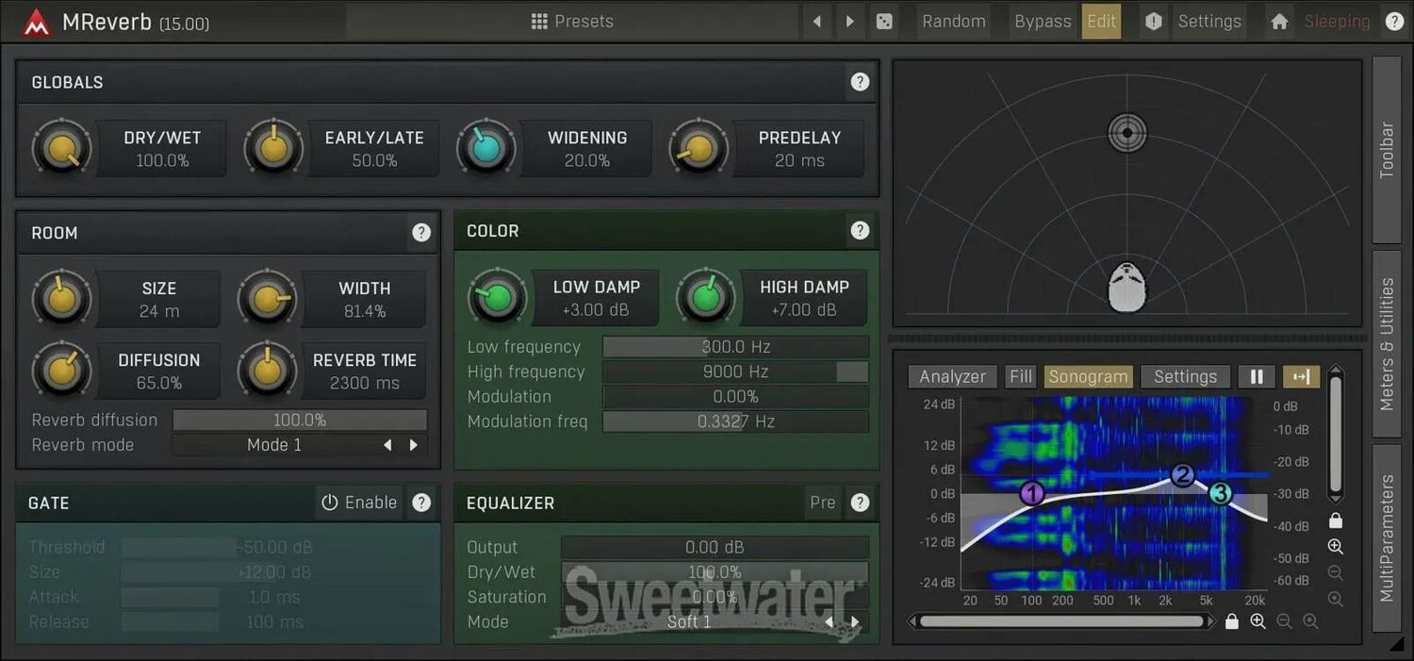
Task: Click the exclamation panic icon
Action: [1154, 21]
